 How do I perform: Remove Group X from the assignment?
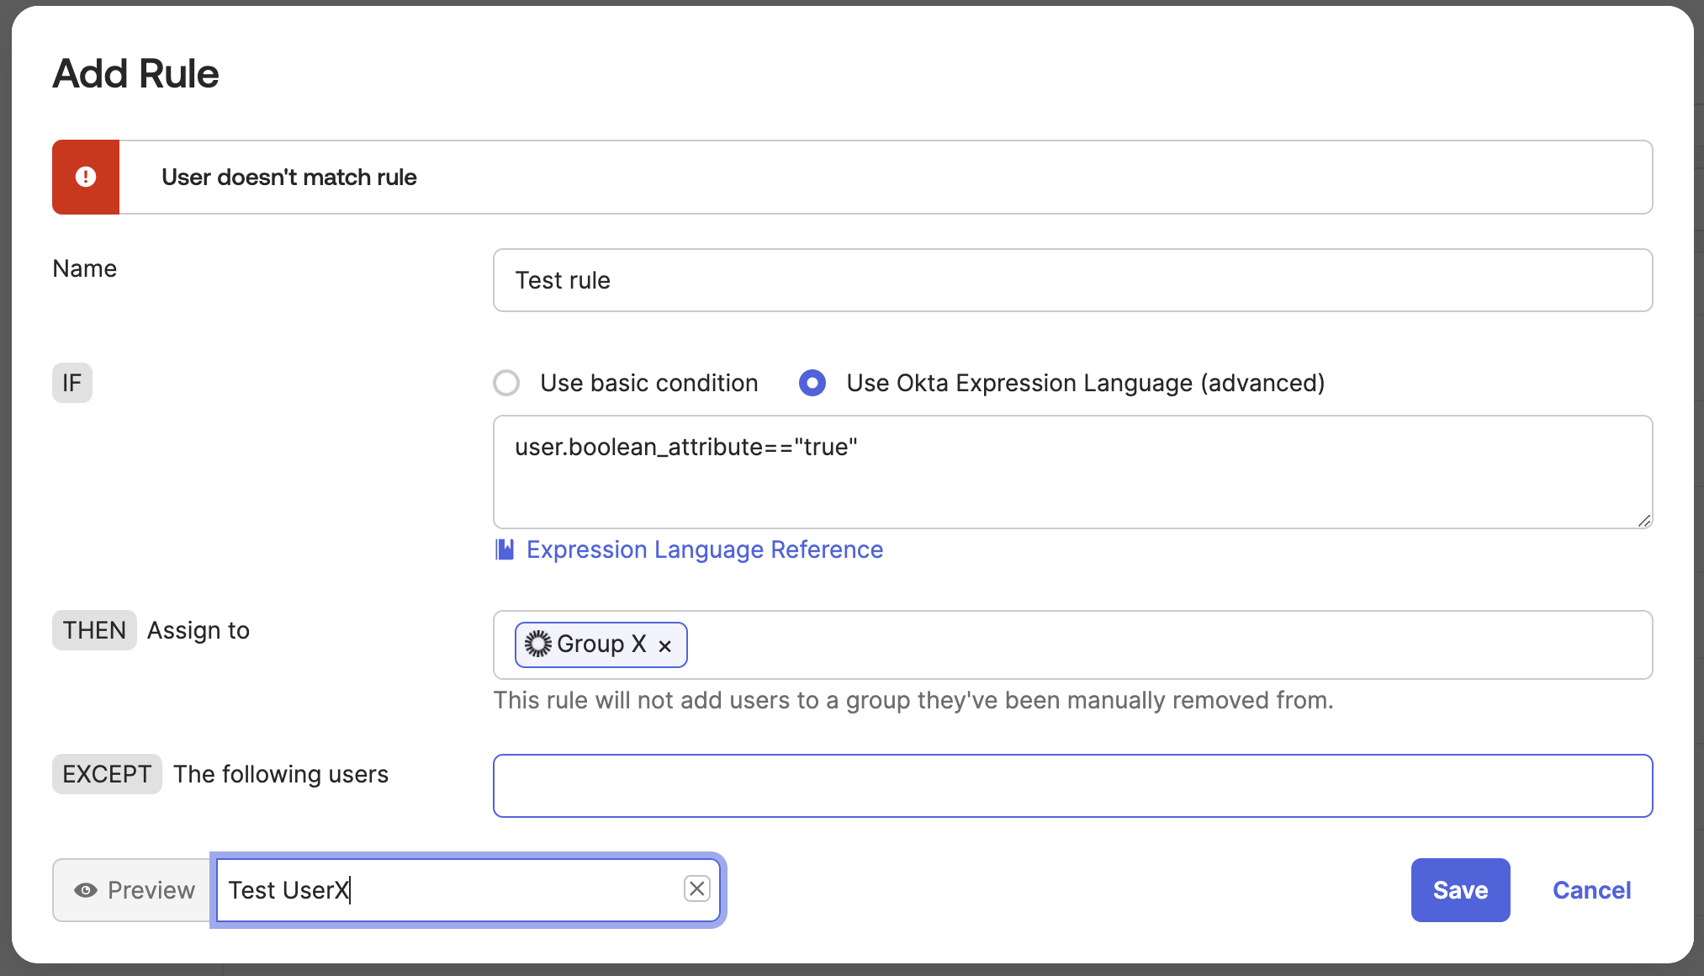[664, 645]
